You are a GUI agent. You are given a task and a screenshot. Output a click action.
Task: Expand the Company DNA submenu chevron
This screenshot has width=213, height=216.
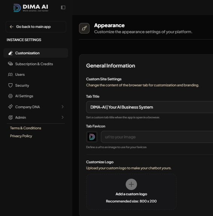click(62, 107)
